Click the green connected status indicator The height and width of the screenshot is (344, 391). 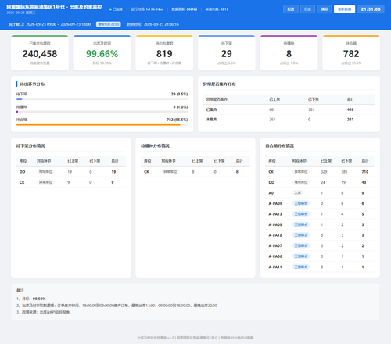116,9
